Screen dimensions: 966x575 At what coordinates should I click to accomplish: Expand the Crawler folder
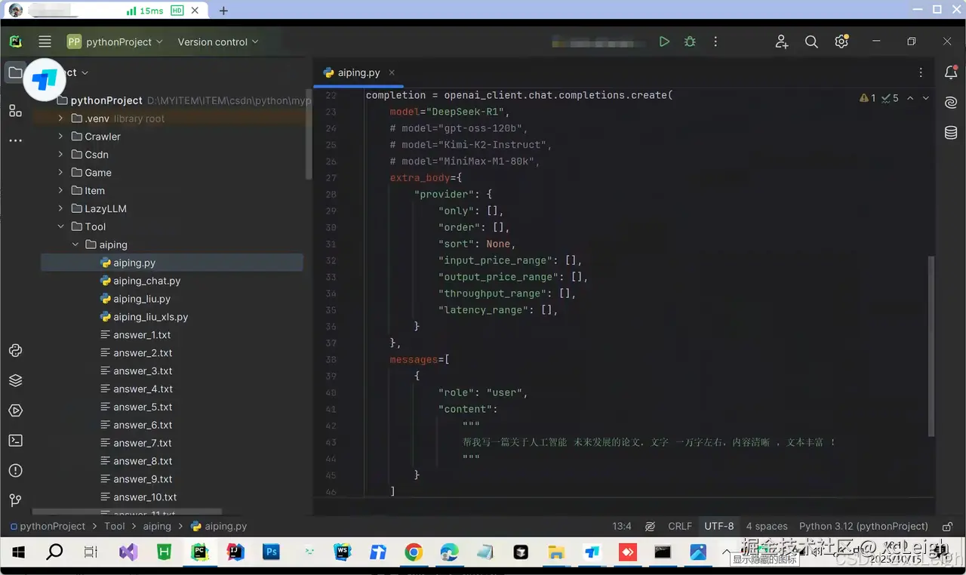[x=61, y=137]
